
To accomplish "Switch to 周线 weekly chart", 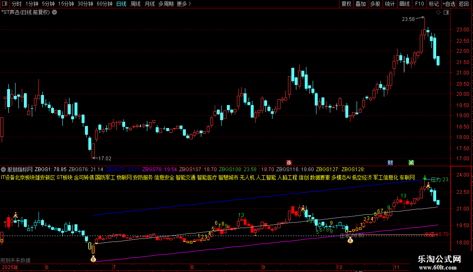I will tap(136, 4).
